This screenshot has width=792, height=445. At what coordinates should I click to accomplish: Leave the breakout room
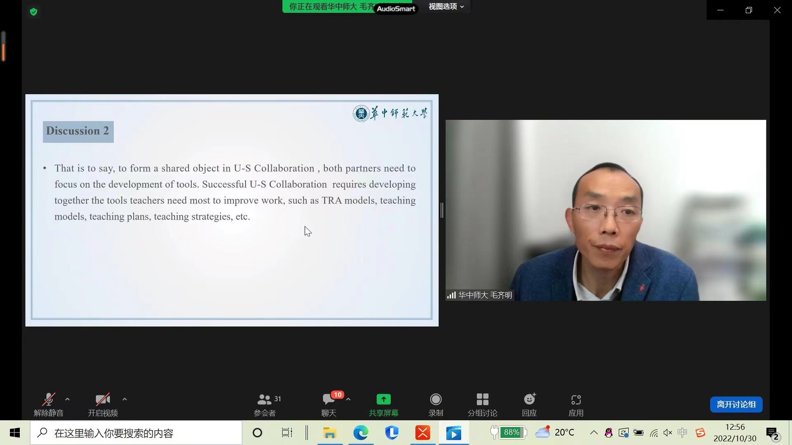pyautogui.click(x=736, y=404)
